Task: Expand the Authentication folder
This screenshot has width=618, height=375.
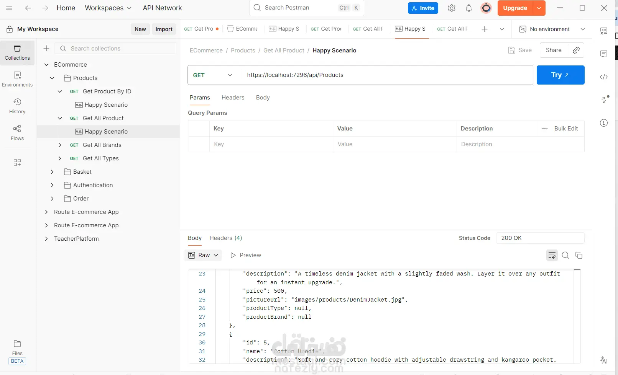Action: (52, 185)
